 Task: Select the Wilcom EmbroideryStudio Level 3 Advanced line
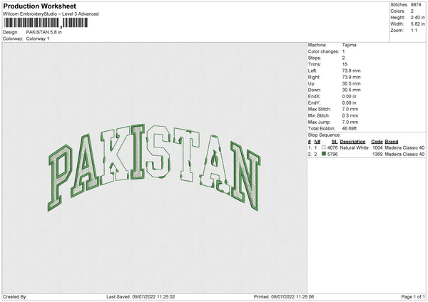pyautogui.click(x=51, y=14)
